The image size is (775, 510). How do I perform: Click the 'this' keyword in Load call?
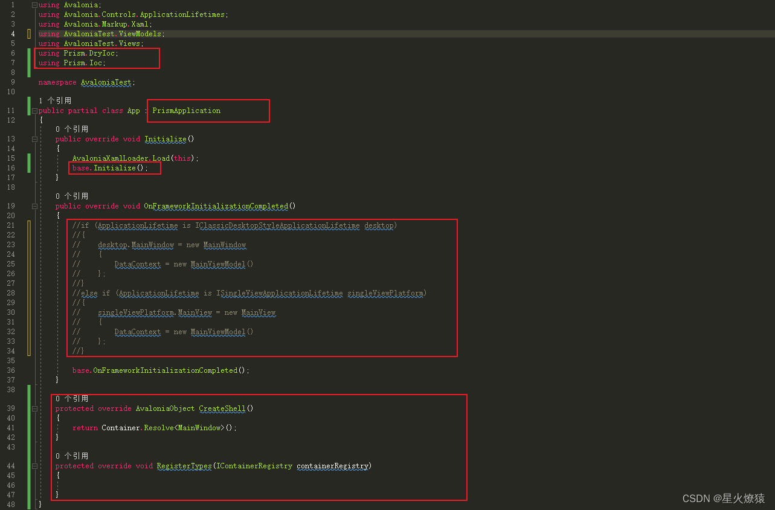[182, 158]
